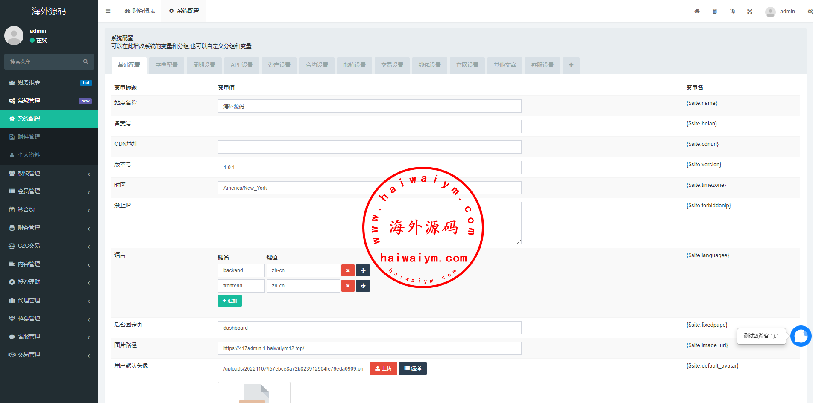
Task: Expand the 会员管理 sidebar menu
Action: click(x=49, y=191)
